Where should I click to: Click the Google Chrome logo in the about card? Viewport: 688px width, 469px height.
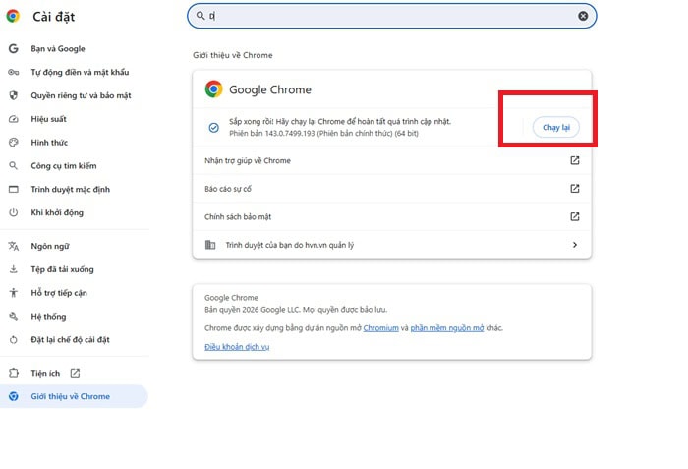tap(213, 89)
